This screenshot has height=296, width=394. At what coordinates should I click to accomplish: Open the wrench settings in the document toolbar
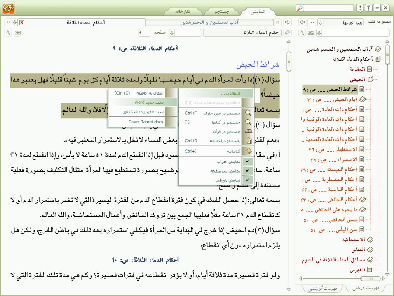pos(8,33)
